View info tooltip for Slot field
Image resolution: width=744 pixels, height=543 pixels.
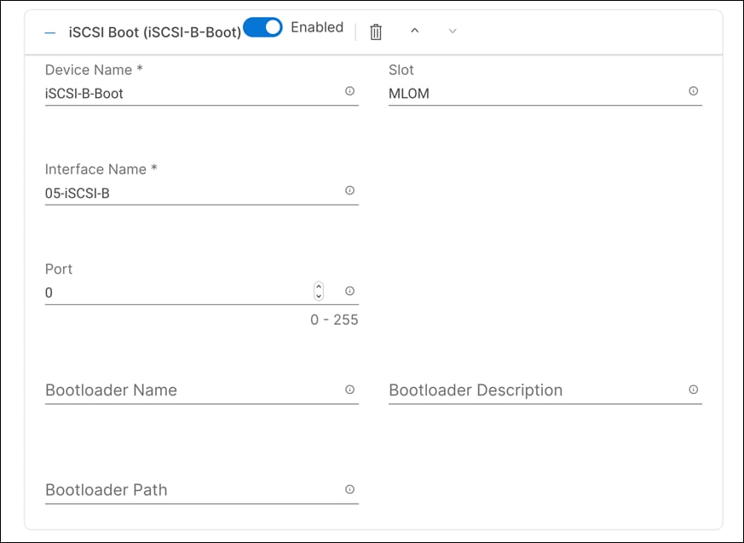[694, 89]
